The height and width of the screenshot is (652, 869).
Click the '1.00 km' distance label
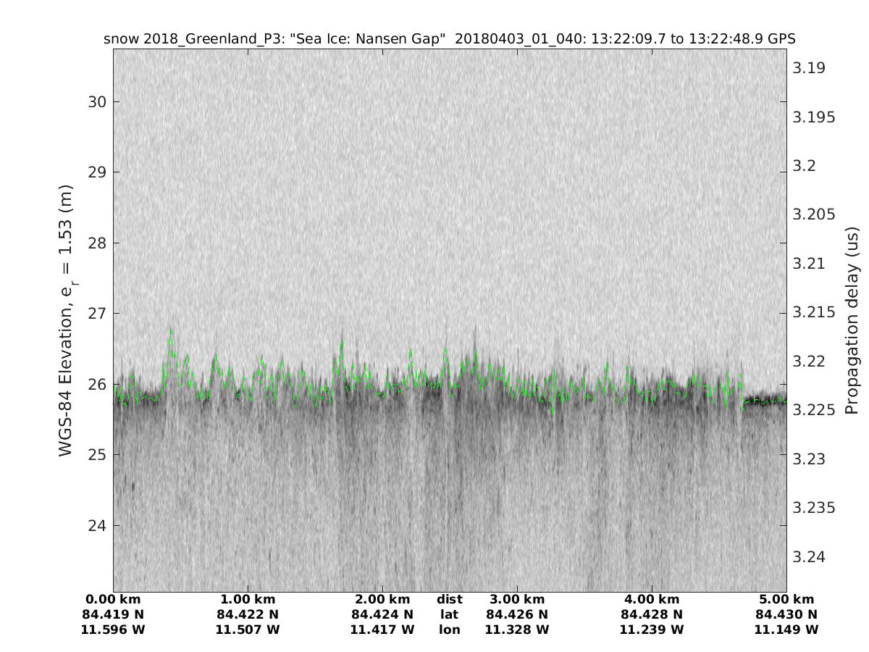click(248, 600)
